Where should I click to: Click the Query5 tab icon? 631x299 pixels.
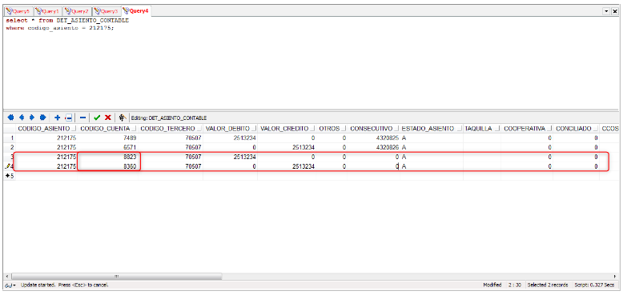[9, 11]
